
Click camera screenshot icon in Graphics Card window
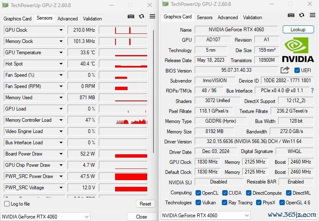pos(291,15)
